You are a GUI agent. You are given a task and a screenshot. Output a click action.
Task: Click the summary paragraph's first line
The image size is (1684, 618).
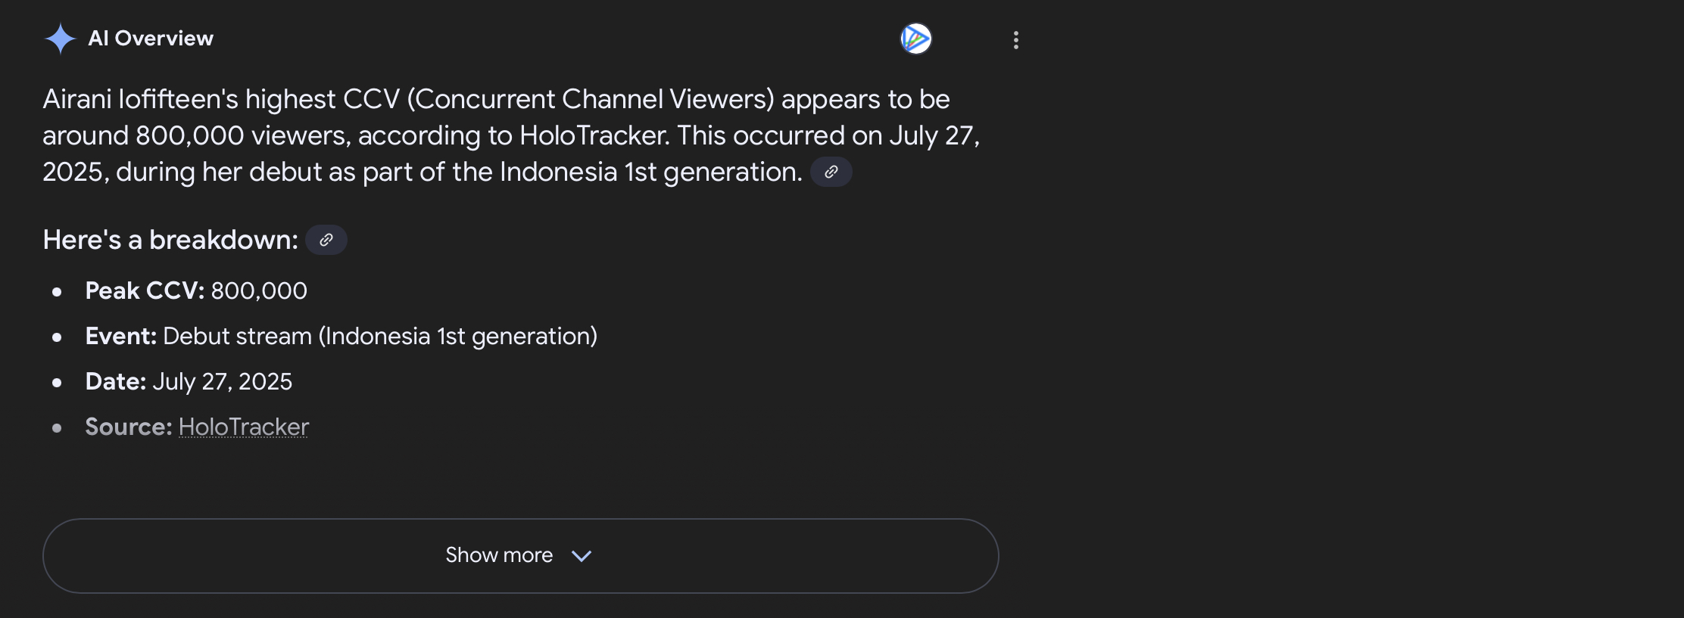coord(496,99)
